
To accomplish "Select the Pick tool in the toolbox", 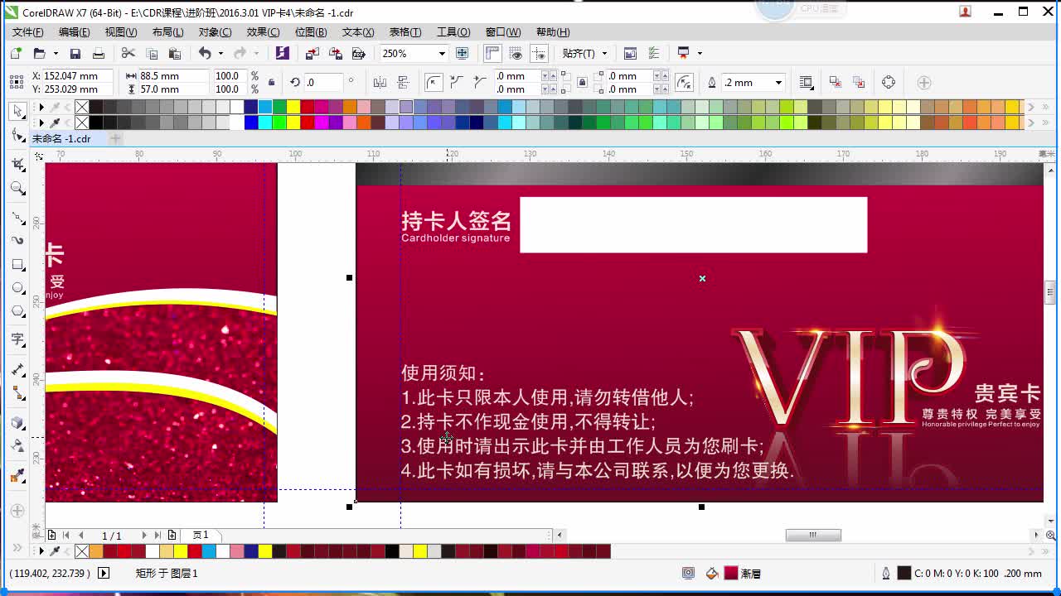I will [18, 113].
